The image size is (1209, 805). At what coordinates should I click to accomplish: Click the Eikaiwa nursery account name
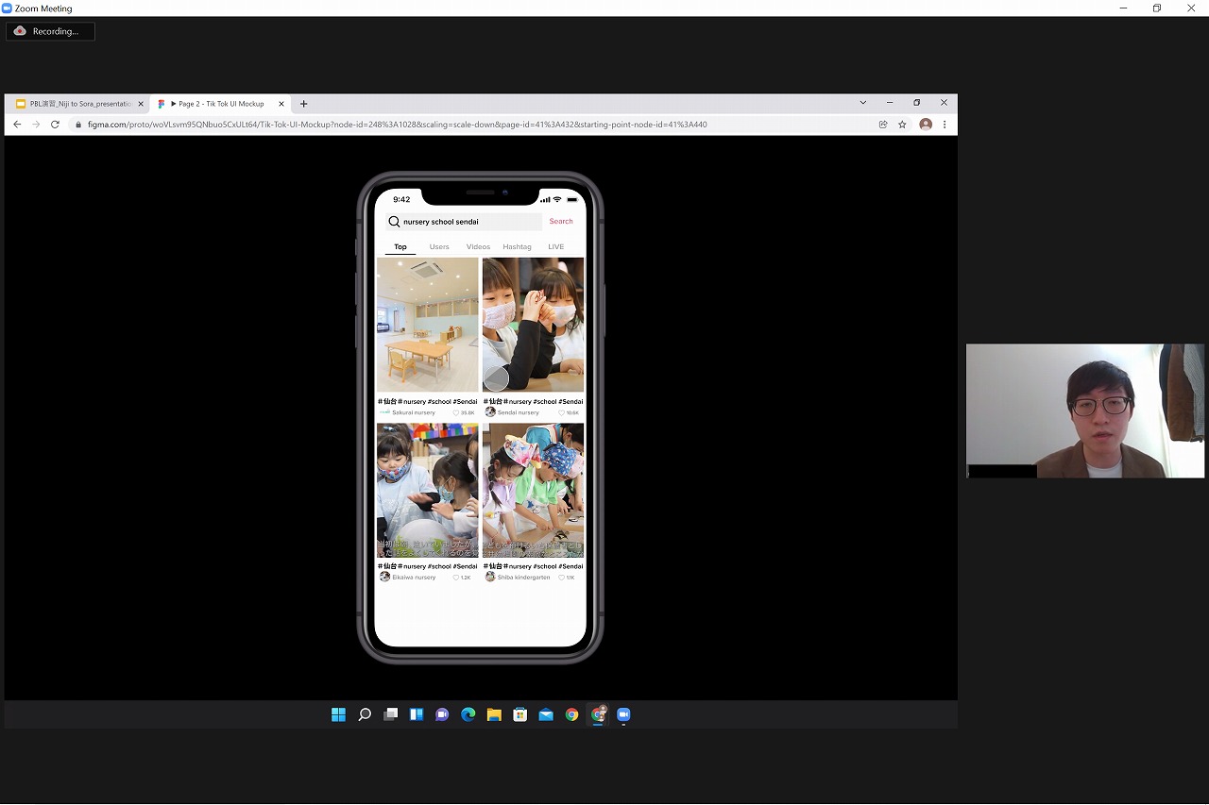click(x=414, y=578)
